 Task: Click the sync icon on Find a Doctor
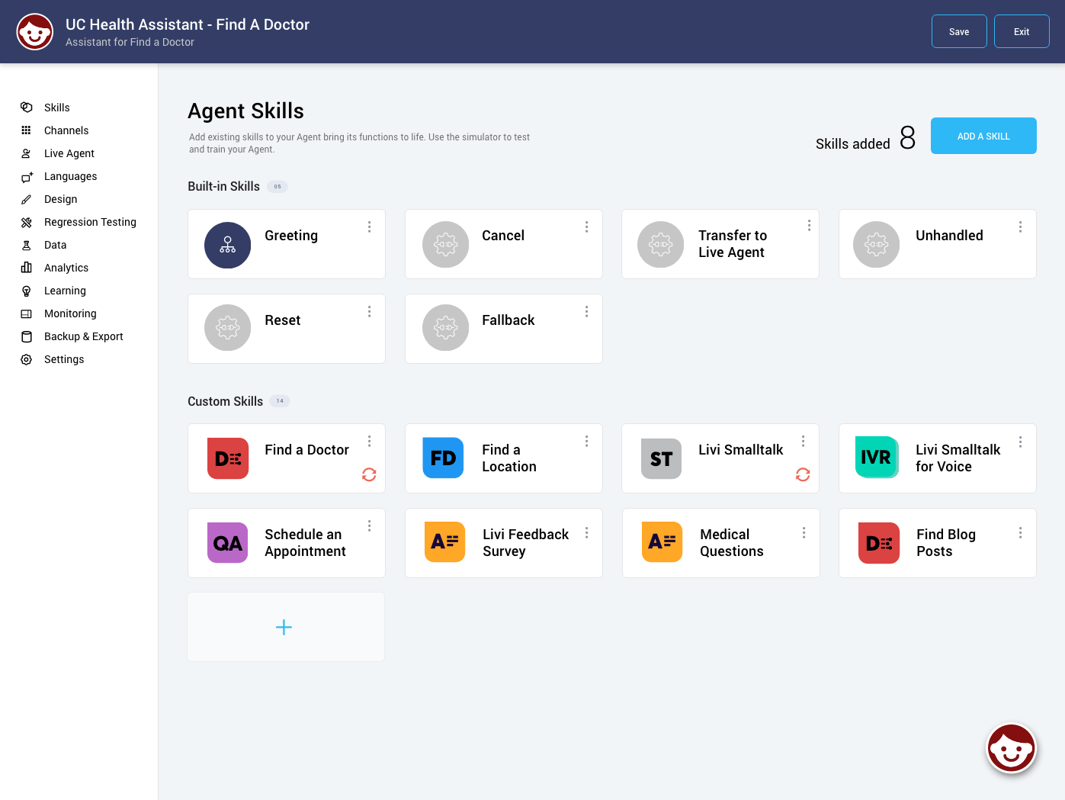(x=369, y=474)
